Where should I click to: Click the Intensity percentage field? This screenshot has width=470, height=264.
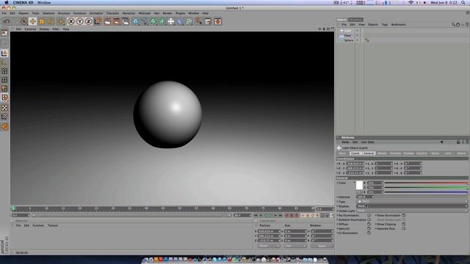[364, 197]
